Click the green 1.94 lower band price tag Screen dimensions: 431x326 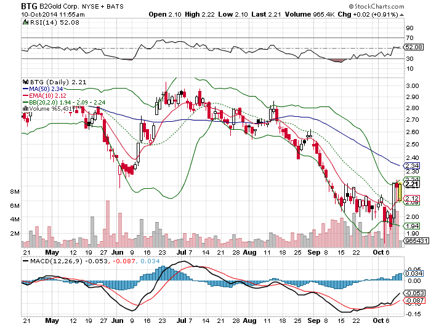coord(412,226)
